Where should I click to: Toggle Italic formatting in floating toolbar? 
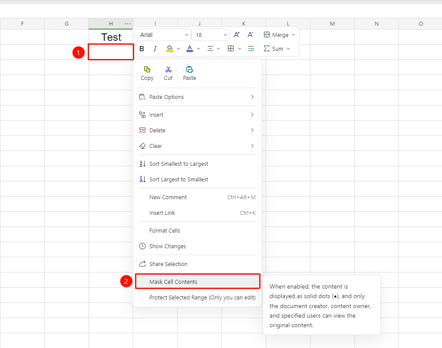(155, 49)
